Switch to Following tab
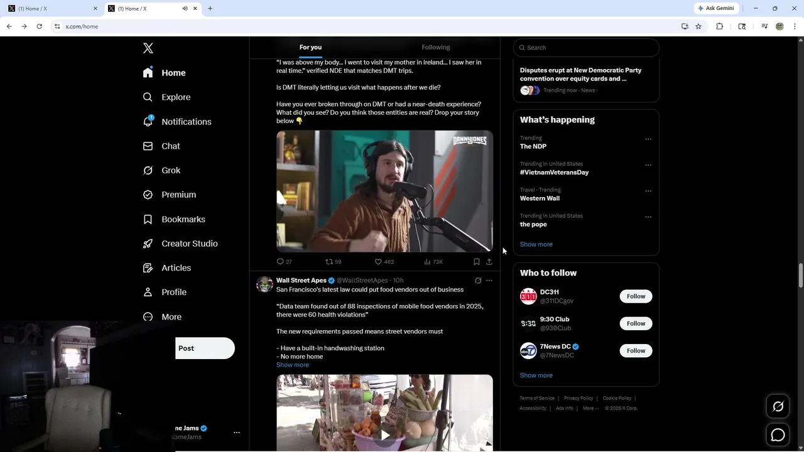 [x=436, y=47]
